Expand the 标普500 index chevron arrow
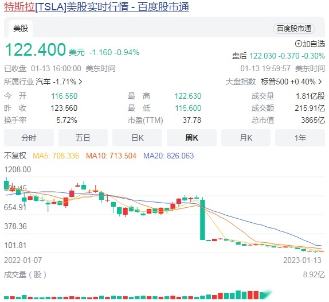The height and width of the screenshot is (302, 329). click(x=320, y=82)
